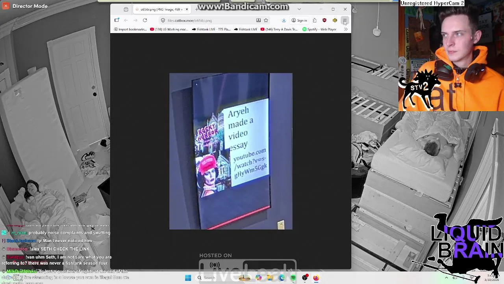Open Terry A Davis bookmark
Screen dimensions: 504x284
(279, 29)
